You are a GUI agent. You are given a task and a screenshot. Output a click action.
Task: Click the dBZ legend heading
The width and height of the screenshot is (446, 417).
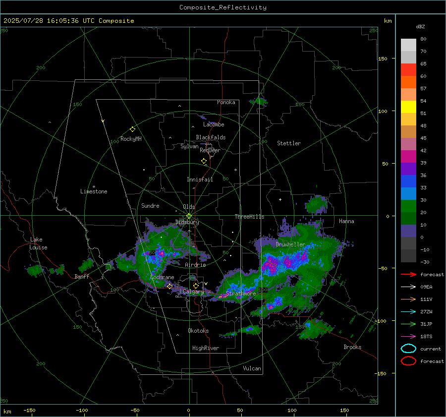coord(420,26)
